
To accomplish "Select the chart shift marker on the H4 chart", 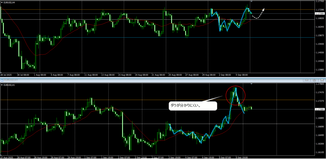I will click(x=252, y=1).
